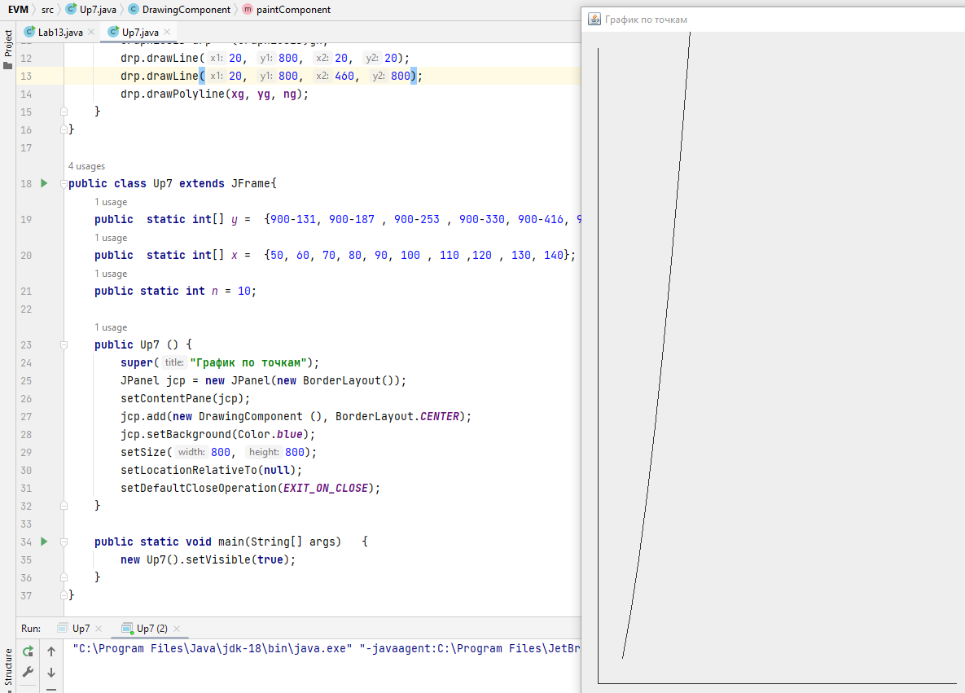Click the Java icon in the График window title

(594, 19)
